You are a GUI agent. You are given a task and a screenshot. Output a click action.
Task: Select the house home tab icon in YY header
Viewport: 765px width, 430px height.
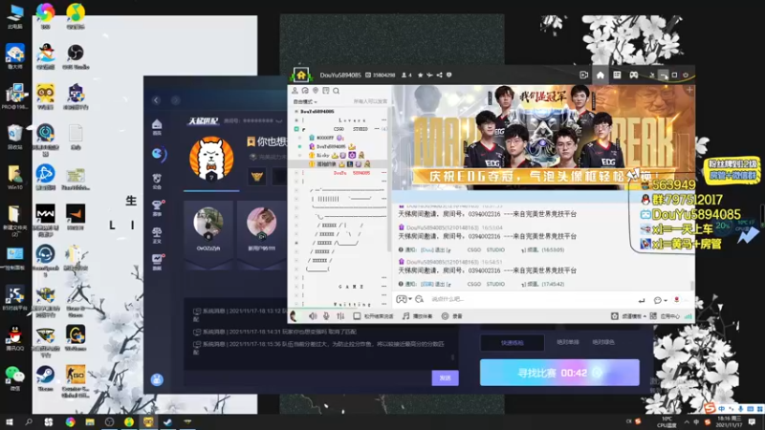[x=601, y=75]
